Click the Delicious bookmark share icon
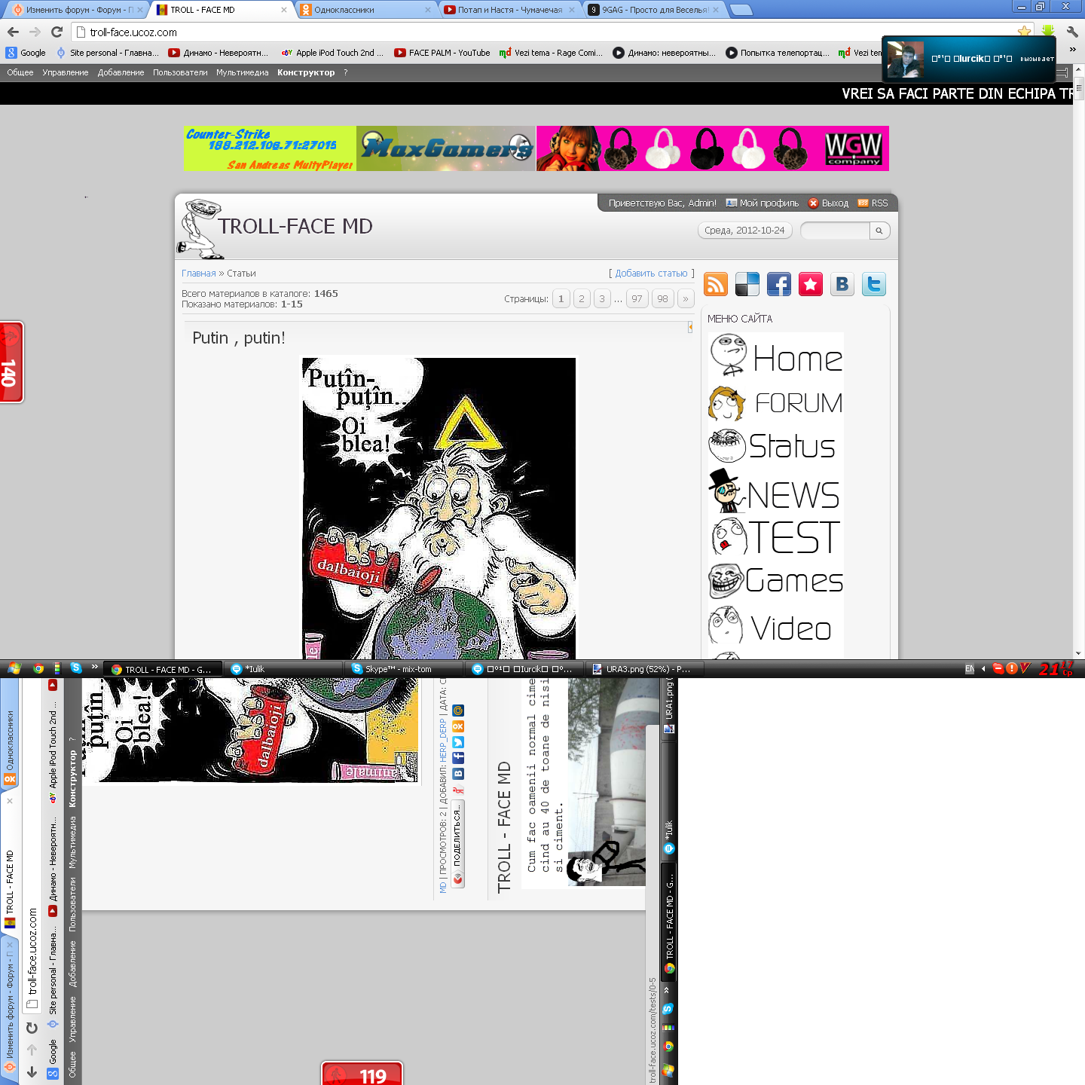1085x1085 pixels. pyautogui.click(x=747, y=284)
